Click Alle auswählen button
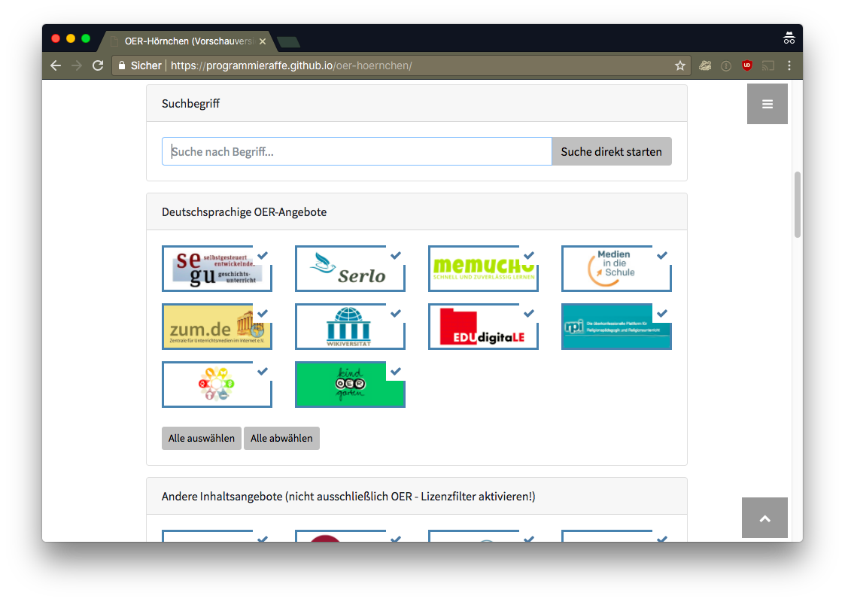The width and height of the screenshot is (845, 602). [x=202, y=438]
